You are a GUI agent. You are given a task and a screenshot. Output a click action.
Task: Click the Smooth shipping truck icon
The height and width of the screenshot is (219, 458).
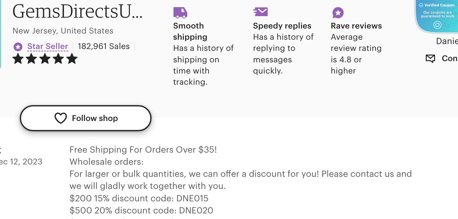(x=180, y=12)
